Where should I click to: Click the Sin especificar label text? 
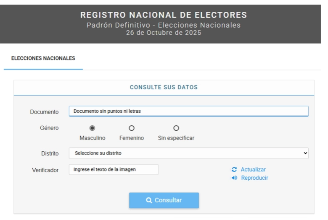[176, 138]
